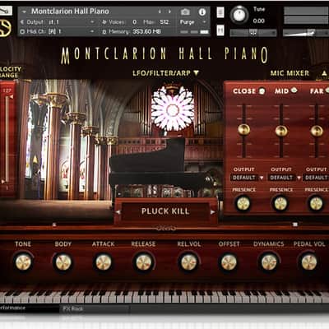Open the instrument name dropdown arrow
This screenshot has width=329, height=329.
24,12
